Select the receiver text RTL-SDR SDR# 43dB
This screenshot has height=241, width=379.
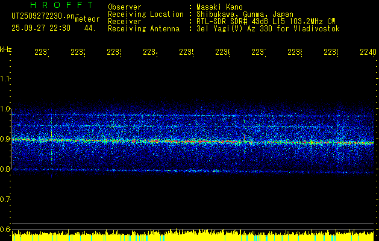pyautogui.click(x=233, y=22)
